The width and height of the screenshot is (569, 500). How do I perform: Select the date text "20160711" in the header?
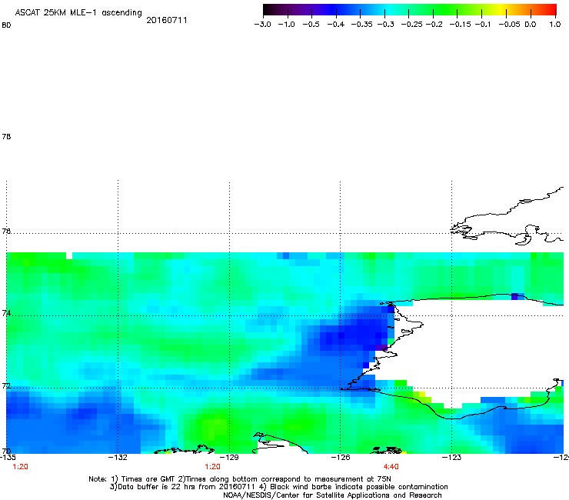click(x=167, y=20)
